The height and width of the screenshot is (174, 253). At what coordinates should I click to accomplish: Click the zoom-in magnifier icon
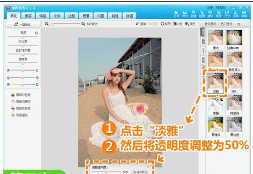[x=83, y=24]
